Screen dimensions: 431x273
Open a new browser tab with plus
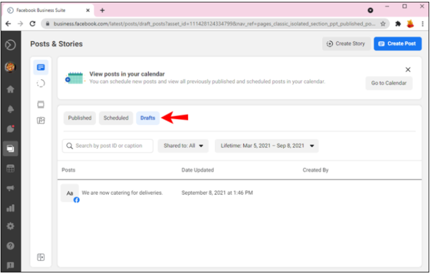point(102,11)
